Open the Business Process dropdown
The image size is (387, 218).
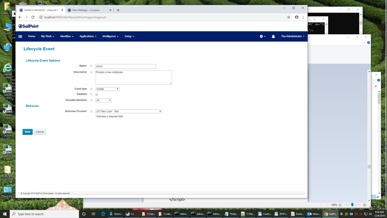click(x=129, y=111)
